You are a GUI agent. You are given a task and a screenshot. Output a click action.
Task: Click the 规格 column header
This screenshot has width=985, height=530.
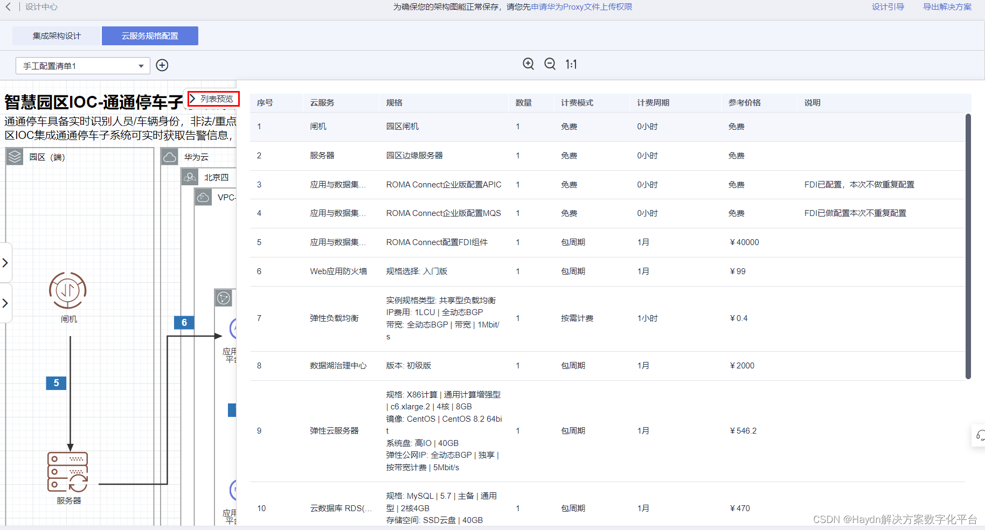pos(394,102)
